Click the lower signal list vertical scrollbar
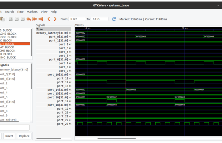Image resolution: width=222 pixels, height=143 pixels. 31,77
